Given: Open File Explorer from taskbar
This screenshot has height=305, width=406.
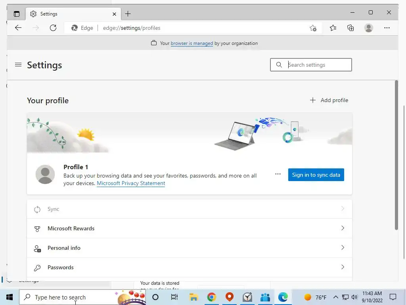Looking at the screenshot, I should 193,297.
